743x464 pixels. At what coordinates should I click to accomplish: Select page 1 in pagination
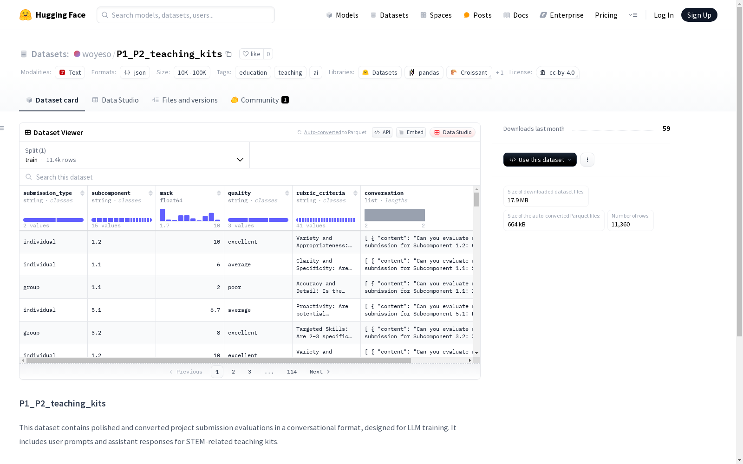(x=217, y=372)
